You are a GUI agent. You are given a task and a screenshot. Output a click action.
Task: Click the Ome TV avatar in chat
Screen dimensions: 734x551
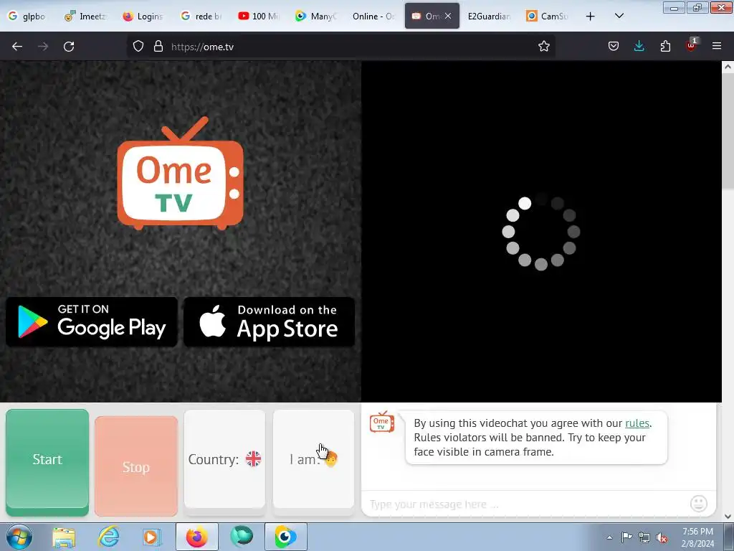[x=382, y=422]
